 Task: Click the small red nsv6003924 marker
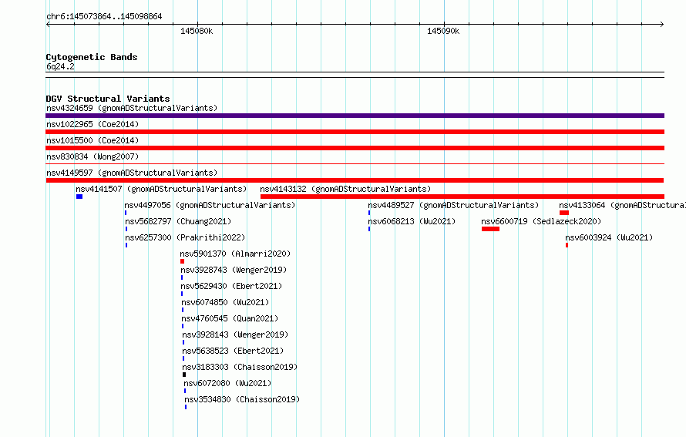(567, 245)
